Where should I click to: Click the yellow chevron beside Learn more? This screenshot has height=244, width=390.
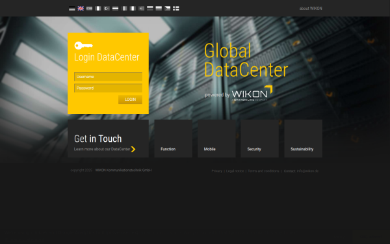(x=133, y=149)
